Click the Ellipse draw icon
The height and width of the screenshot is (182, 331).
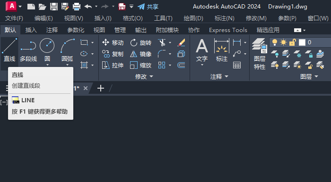(84, 54)
